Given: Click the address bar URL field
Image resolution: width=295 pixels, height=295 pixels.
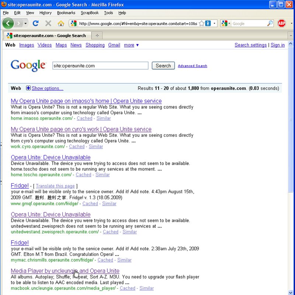Looking at the screenshot, I should 138,24.
